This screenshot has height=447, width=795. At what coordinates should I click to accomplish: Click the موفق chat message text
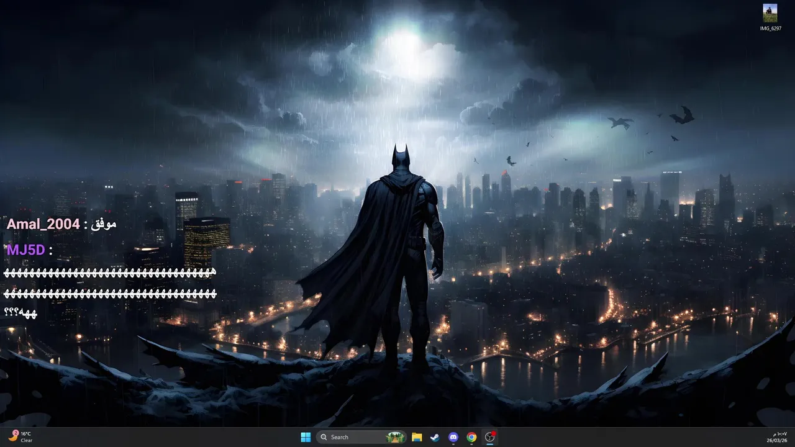[x=104, y=224]
